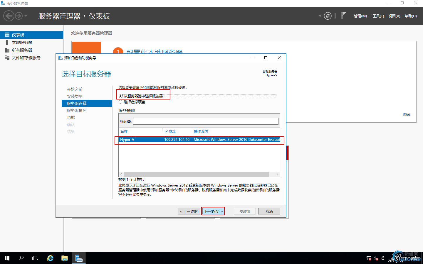Viewport: 423px width, 264px height.
Task: Select the Hyper-V server row
Action: coord(199,140)
